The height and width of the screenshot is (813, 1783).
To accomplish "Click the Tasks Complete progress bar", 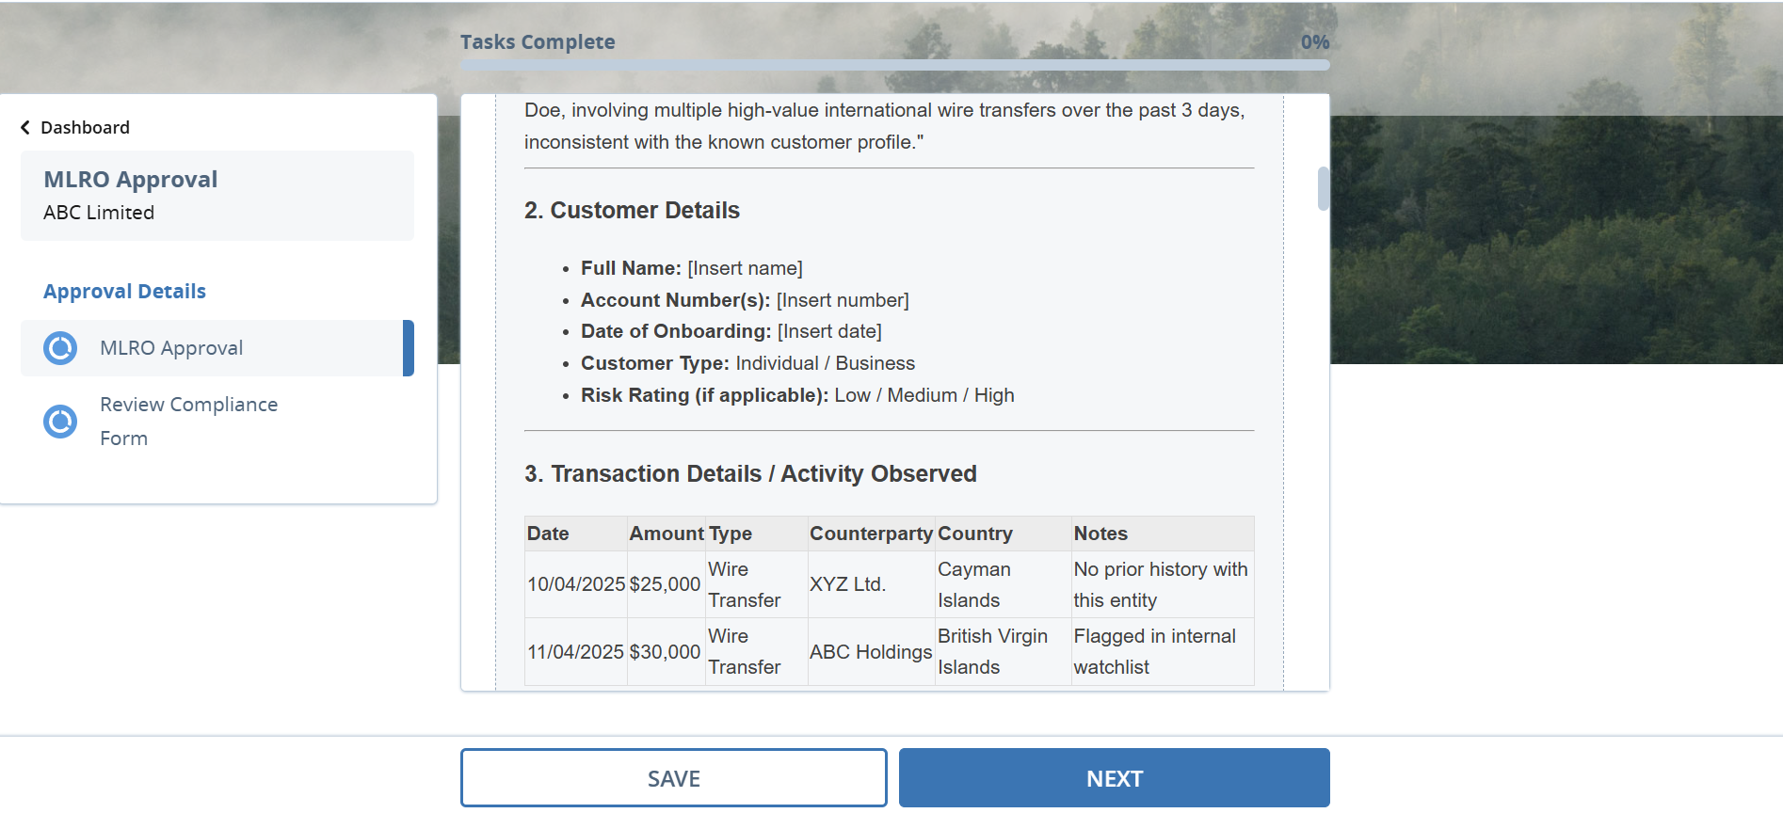I will point(894,65).
